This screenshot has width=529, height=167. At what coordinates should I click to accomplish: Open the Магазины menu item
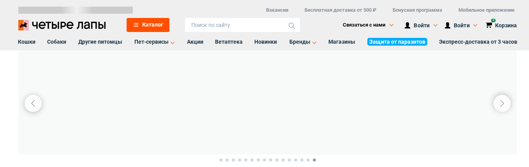(x=342, y=42)
